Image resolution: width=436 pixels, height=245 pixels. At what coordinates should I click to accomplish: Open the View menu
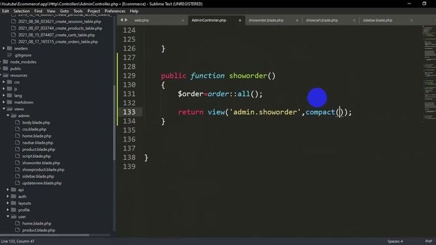(51, 11)
